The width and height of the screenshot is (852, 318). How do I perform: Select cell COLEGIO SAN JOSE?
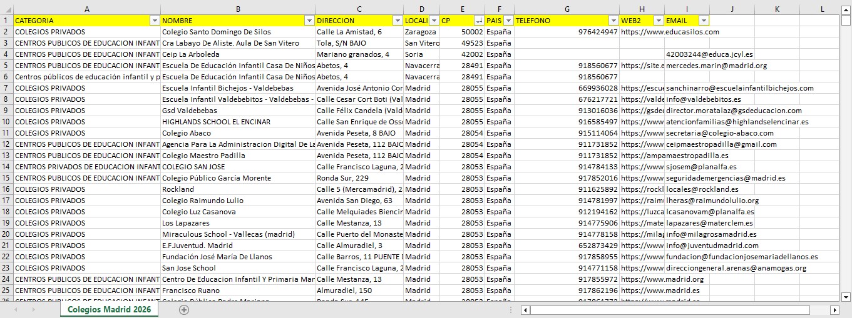(237, 167)
